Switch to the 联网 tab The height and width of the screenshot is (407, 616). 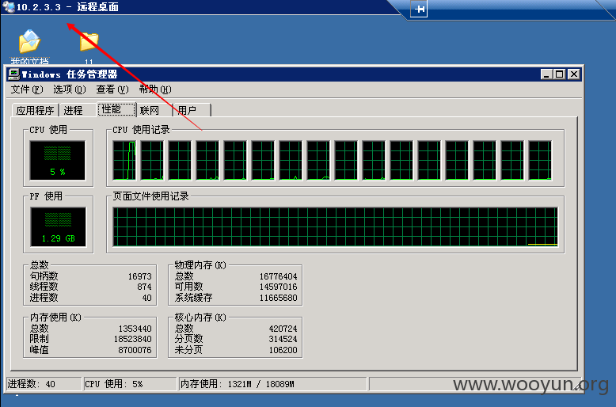tap(154, 110)
